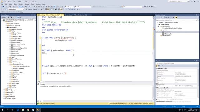The image size is (200, 112).
Task: Click the Display Estimated Execution Plan icon
Action: [x=43, y=9]
